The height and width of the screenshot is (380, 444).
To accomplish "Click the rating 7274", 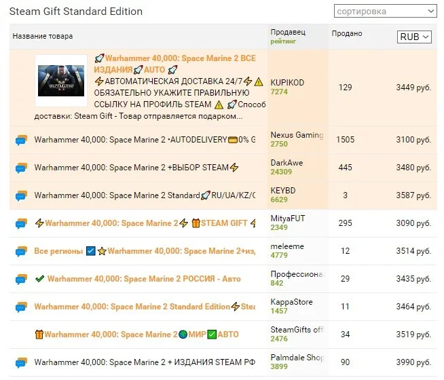I will pyautogui.click(x=279, y=92).
